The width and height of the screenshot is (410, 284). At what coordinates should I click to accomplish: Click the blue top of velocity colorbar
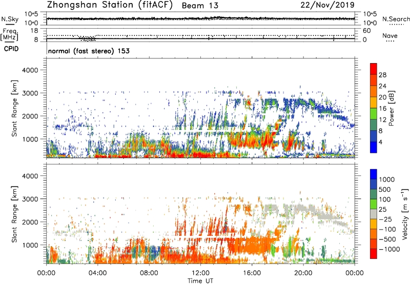374,174
